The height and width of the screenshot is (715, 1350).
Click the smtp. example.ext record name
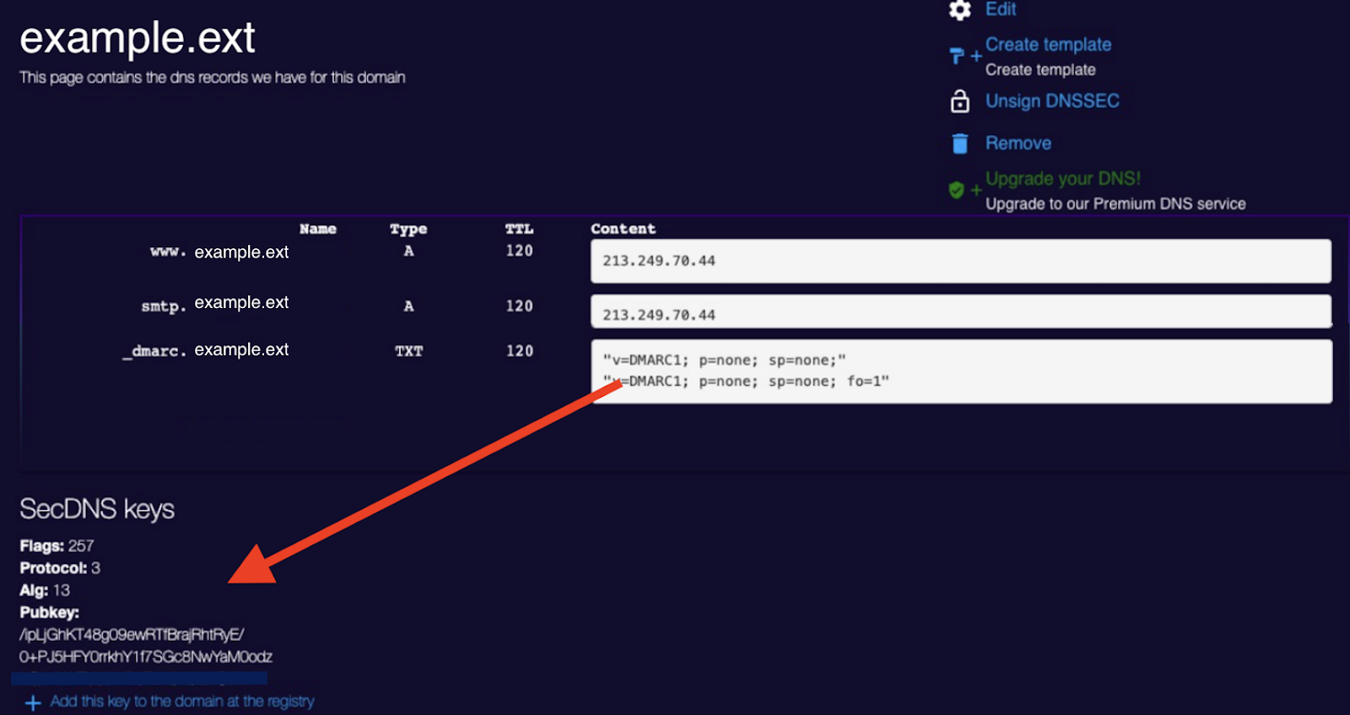(214, 303)
